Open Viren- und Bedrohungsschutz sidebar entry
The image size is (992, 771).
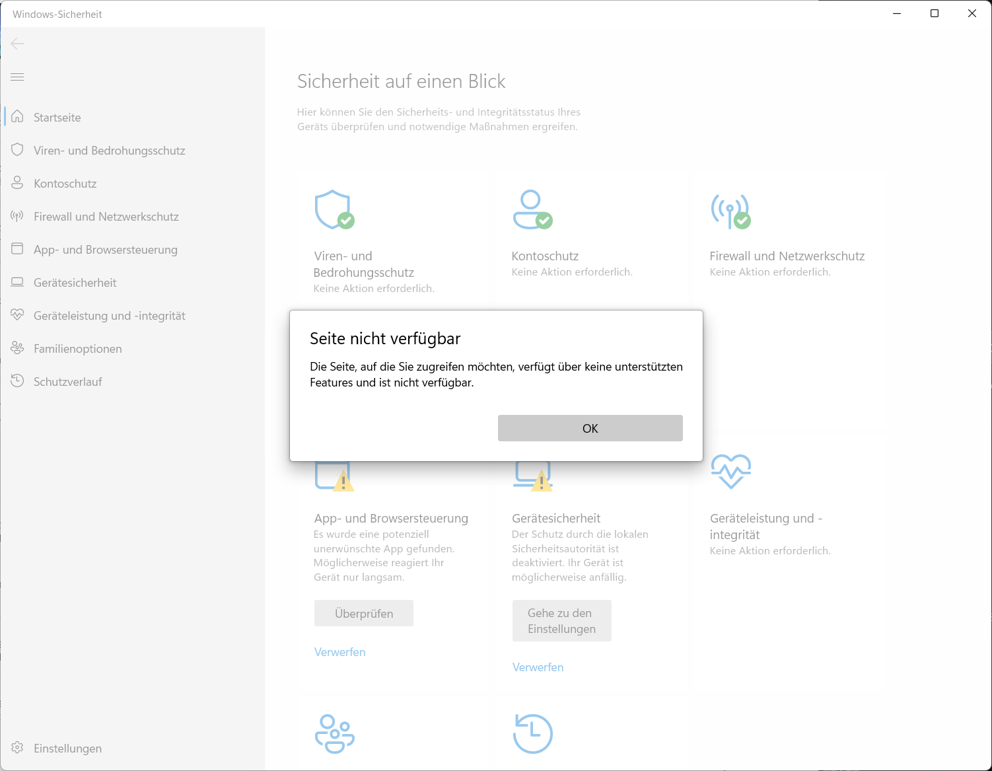(132, 150)
